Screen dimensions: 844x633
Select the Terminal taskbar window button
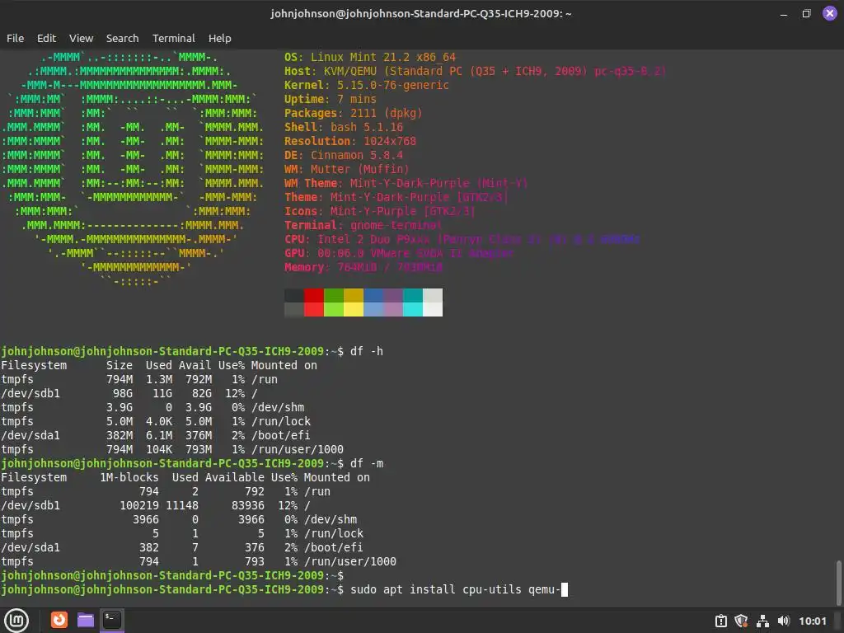[111, 620]
